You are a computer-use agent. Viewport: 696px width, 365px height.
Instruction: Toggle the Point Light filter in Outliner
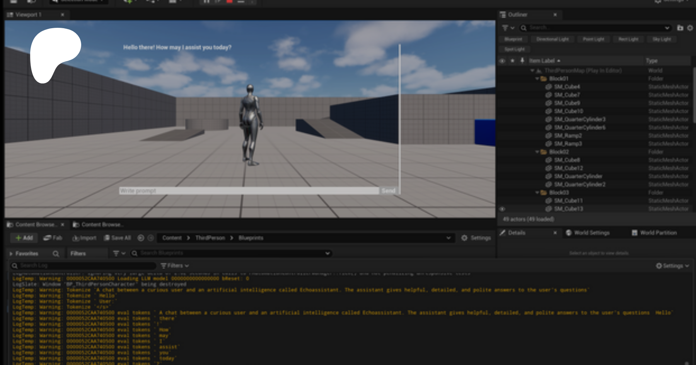[593, 39]
